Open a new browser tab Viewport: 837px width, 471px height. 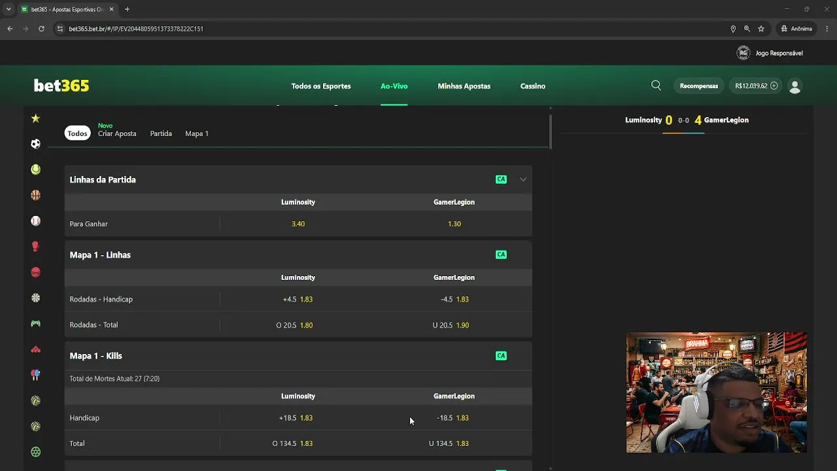click(127, 9)
